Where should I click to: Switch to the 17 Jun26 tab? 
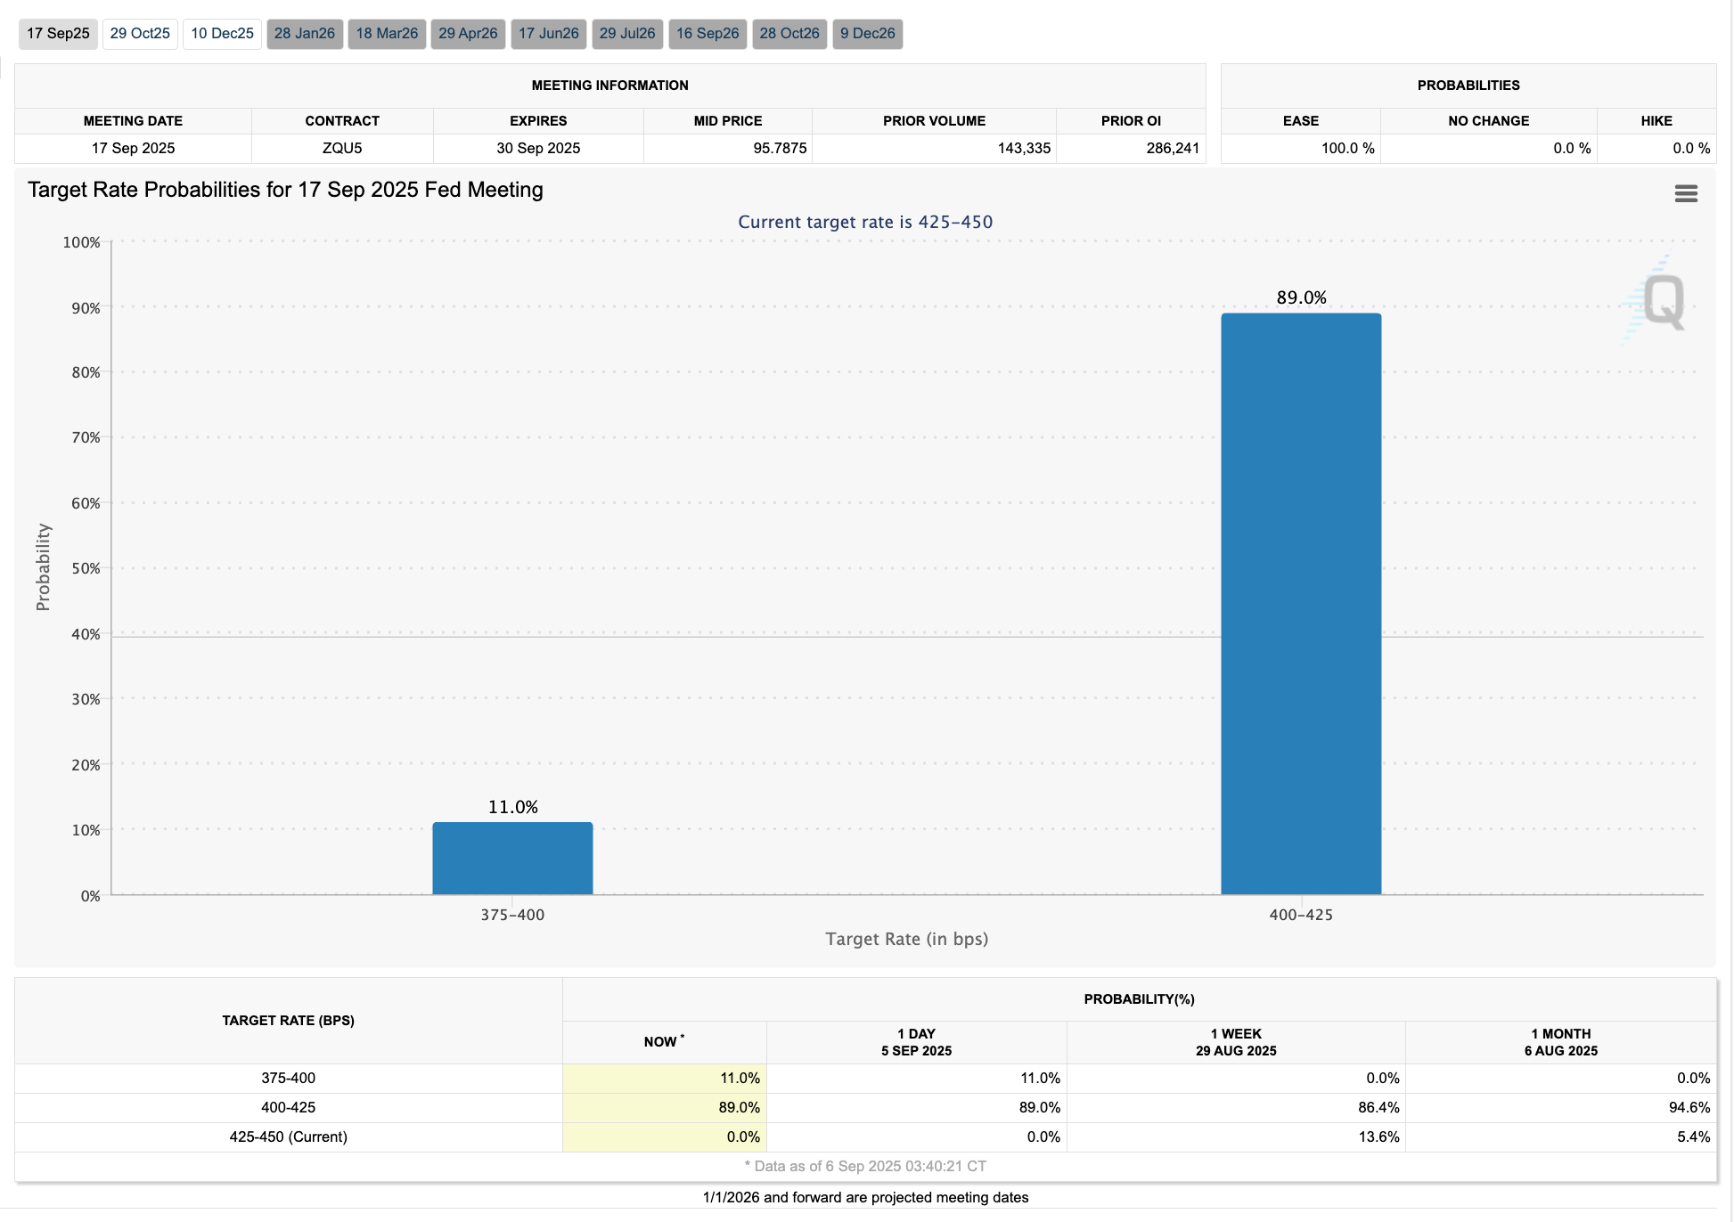(549, 34)
